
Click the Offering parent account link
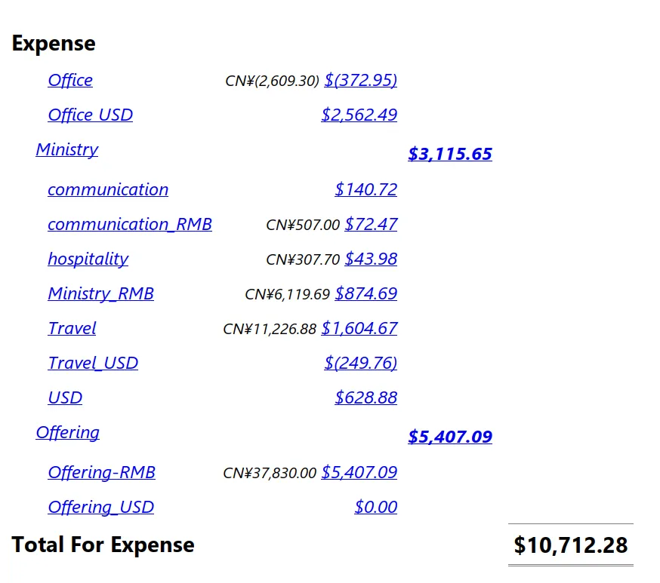(67, 432)
